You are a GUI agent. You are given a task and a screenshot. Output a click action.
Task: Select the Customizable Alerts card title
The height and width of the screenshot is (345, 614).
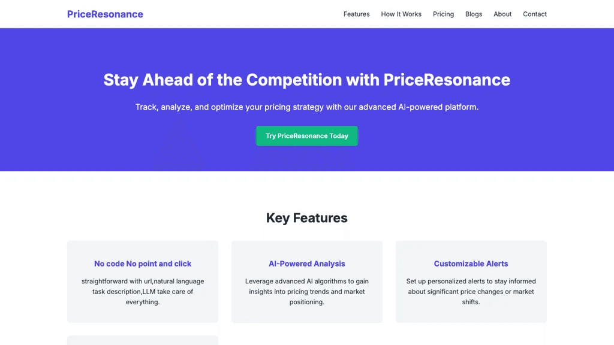471,264
